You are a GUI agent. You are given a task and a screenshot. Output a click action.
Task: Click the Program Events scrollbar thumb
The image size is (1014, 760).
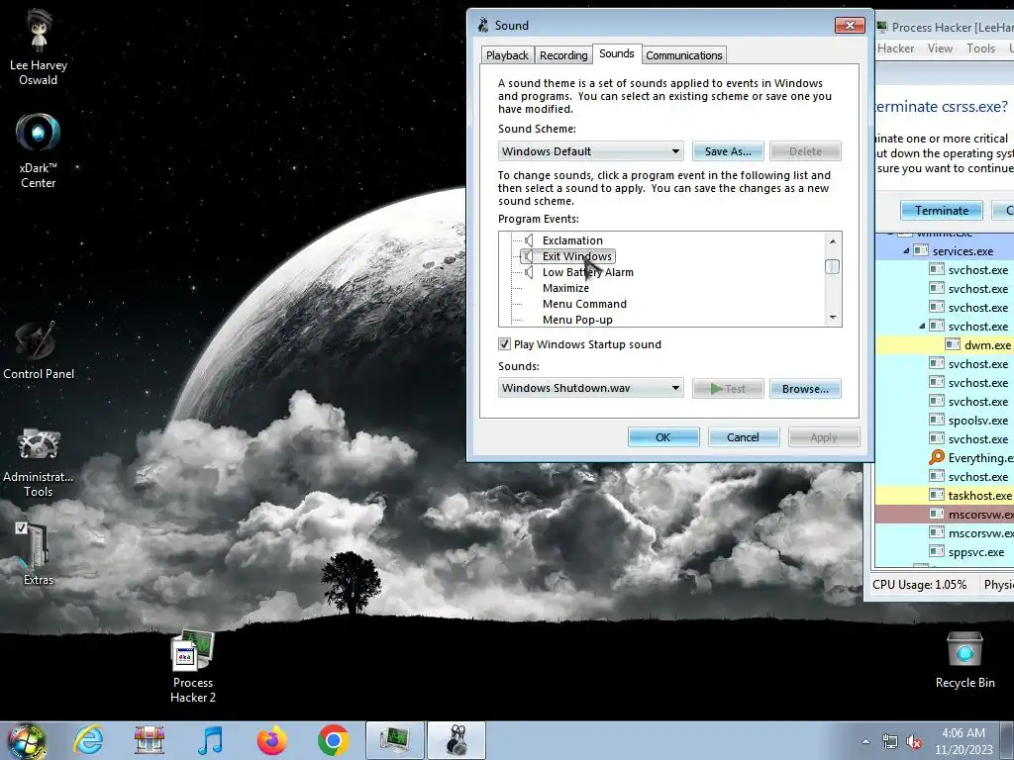click(833, 266)
